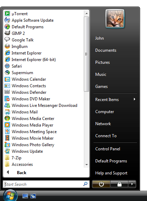Lock the computer with the padlock button
The width and height of the screenshot is (147, 201).
pyautogui.click(x=119, y=184)
